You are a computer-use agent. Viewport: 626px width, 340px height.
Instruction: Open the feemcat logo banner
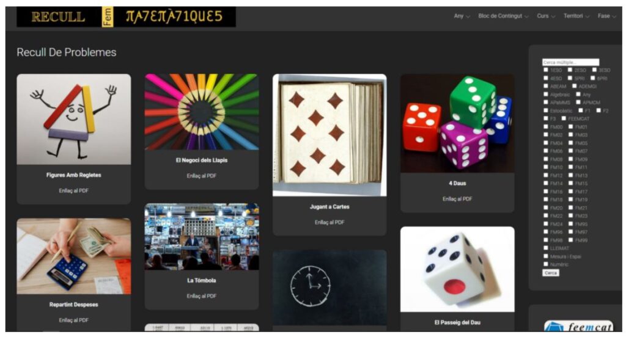pyautogui.click(x=578, y=325)
